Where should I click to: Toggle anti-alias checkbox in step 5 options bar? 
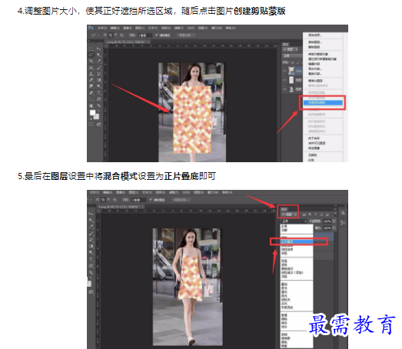[x=151, y=199]
